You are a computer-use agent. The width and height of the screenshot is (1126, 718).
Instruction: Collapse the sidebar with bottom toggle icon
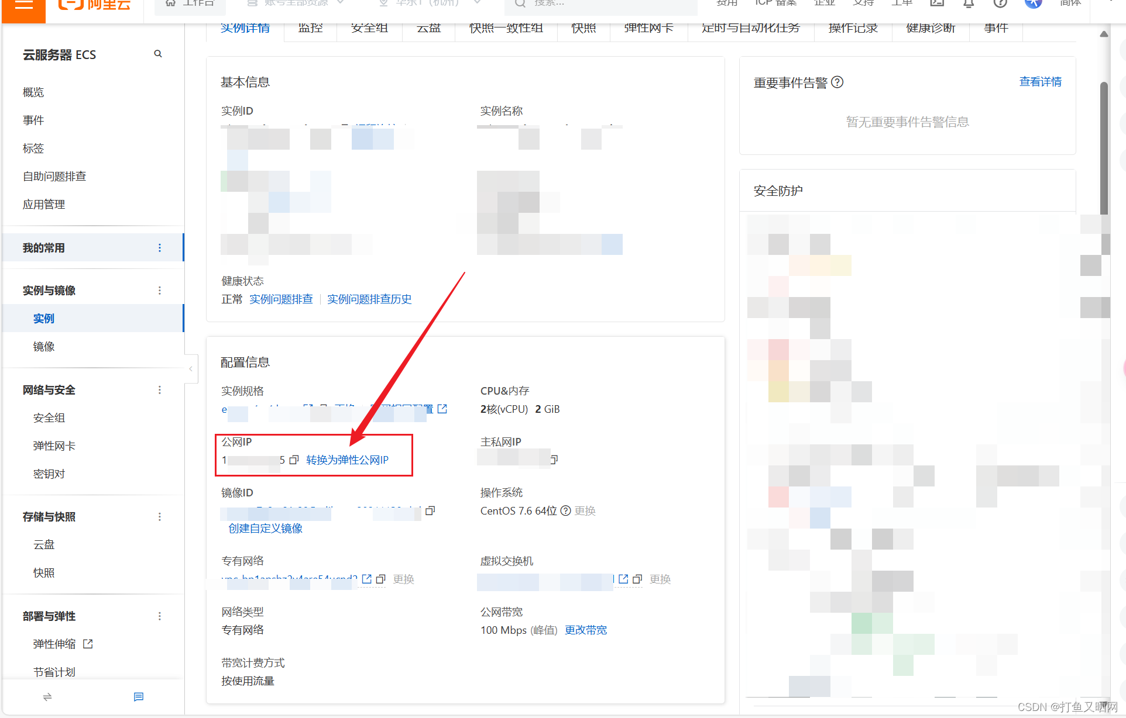click(x=47, y=696)
